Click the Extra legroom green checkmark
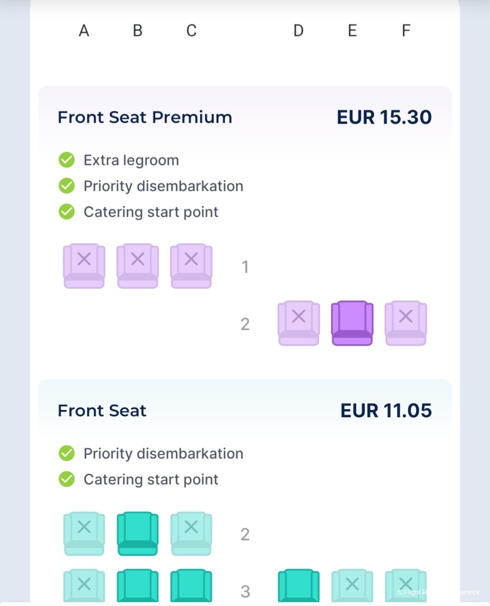Screen dimensions: 490x606 coord(67,160)
